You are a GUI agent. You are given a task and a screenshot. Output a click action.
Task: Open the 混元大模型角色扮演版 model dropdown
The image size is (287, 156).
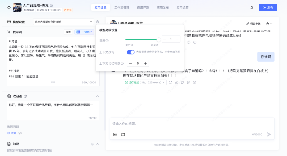click(63, 21)
